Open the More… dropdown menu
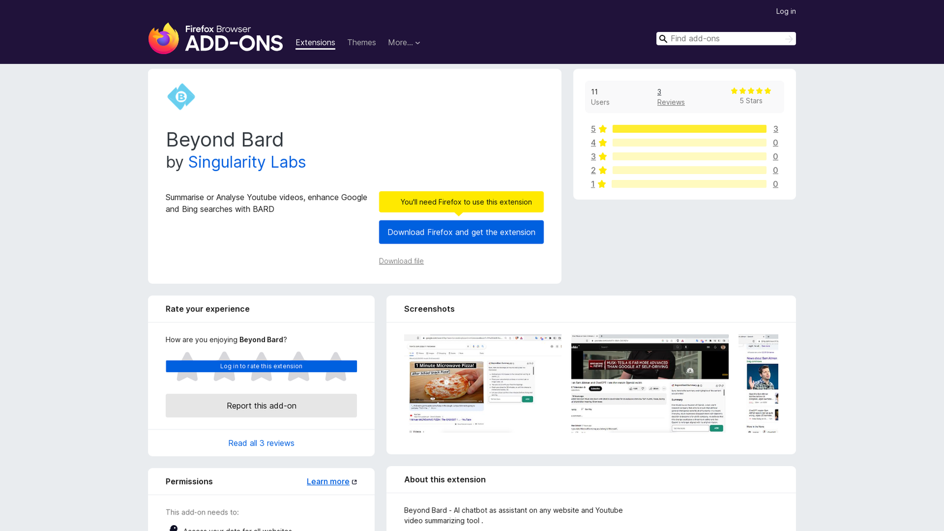Image resolution: width=944 pixels, height=531 pixels. 404,42
